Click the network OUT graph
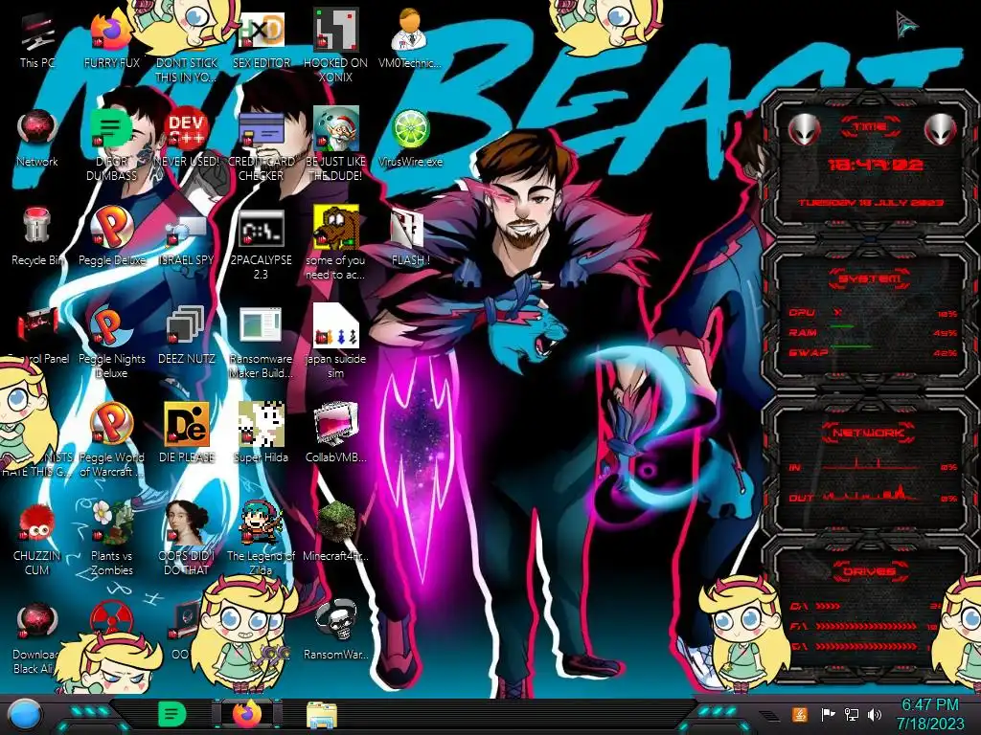The height and width of the screenshot is (735, 981). click(x=872, y=494)
